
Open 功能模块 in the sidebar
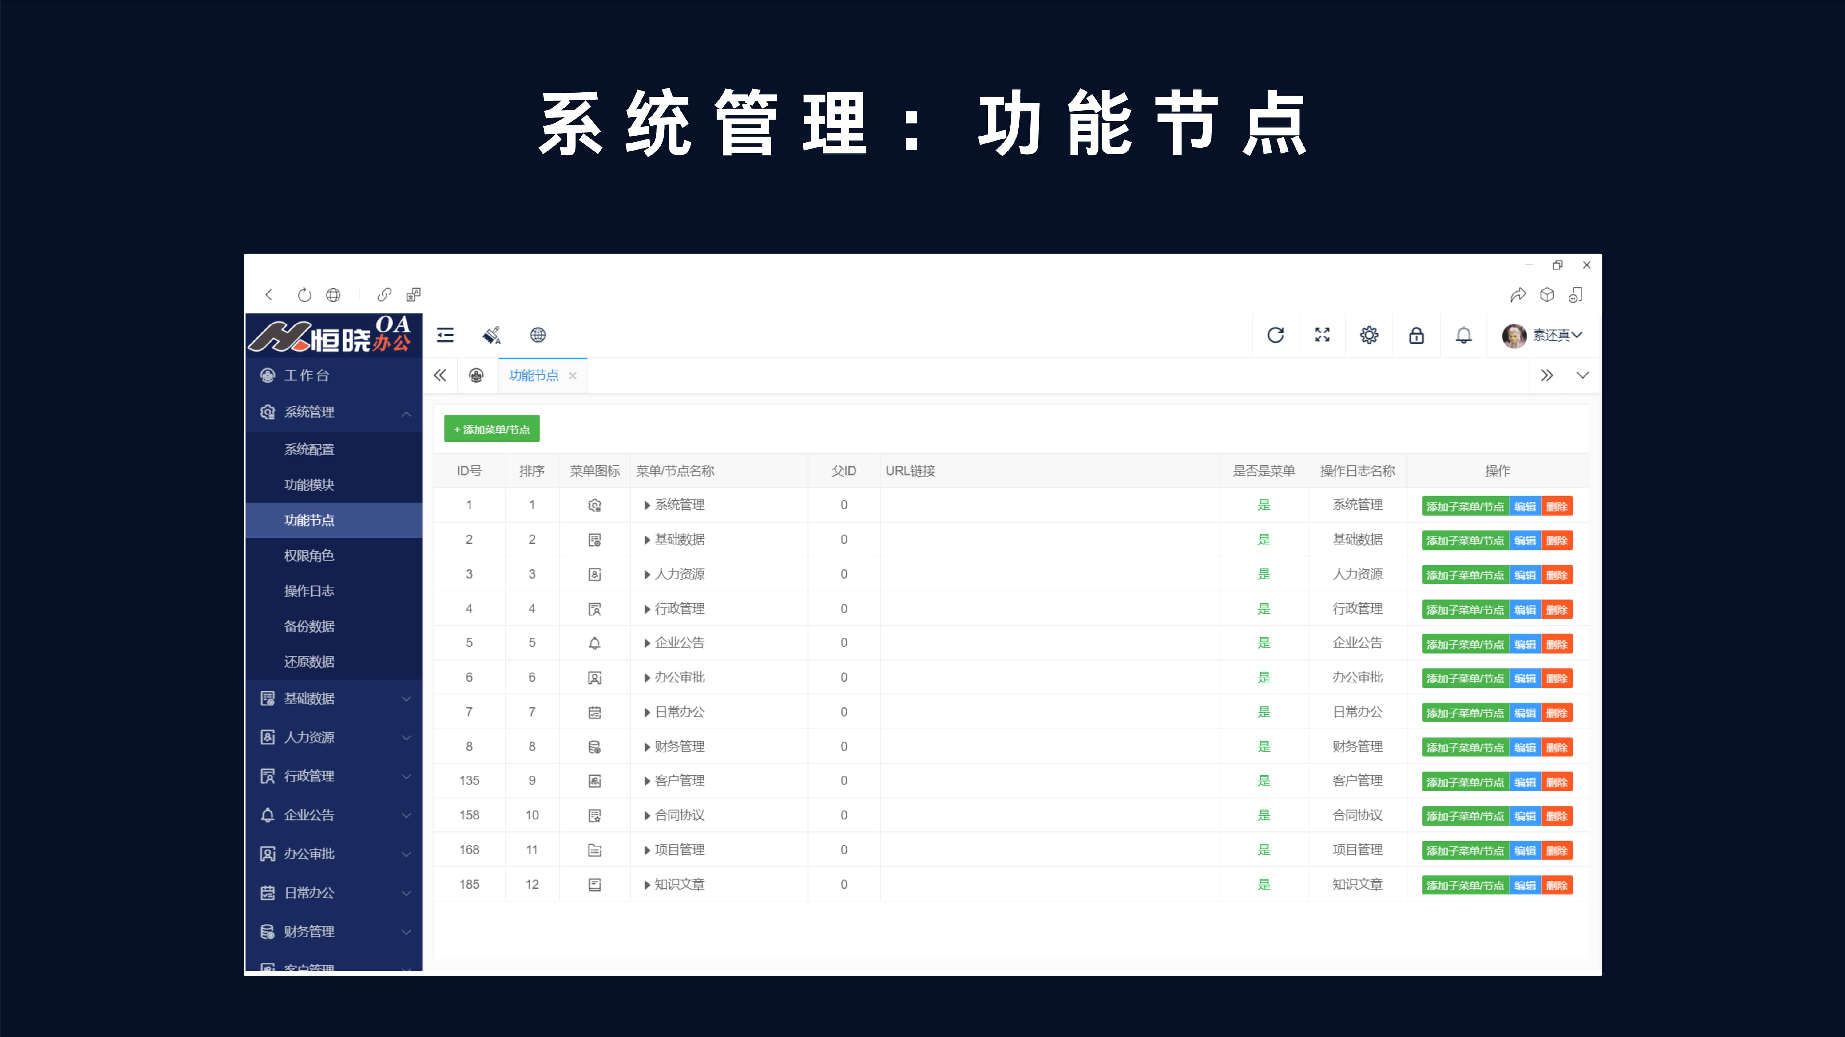(334, 485)
